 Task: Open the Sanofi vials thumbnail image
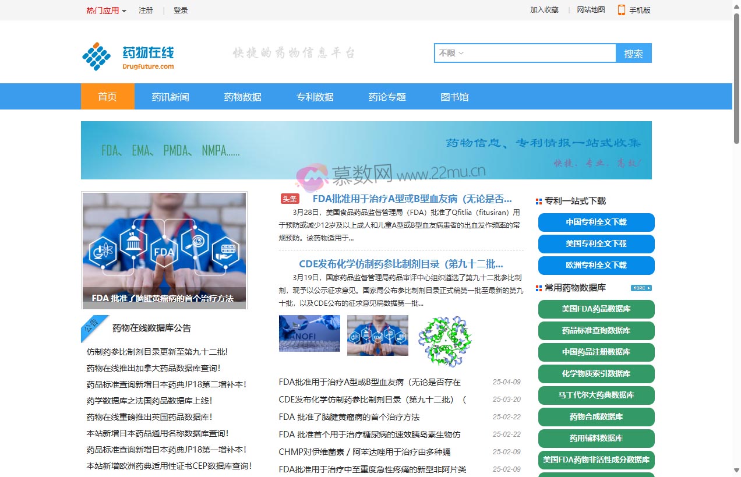[309, 334]
